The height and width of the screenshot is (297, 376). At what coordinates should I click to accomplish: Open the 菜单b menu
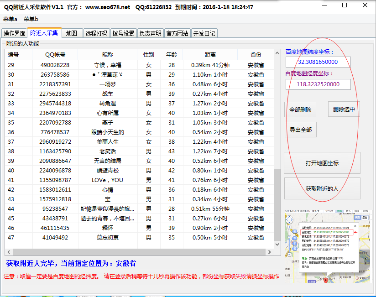tap(31, 19)
